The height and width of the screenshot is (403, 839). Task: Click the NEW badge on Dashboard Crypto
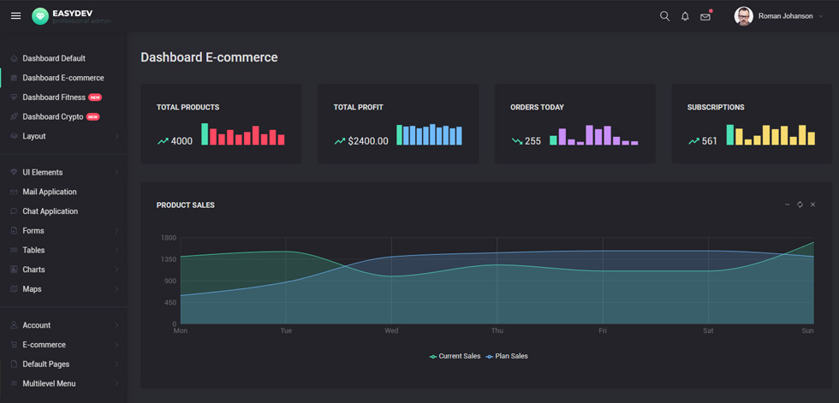coord(93,116)
